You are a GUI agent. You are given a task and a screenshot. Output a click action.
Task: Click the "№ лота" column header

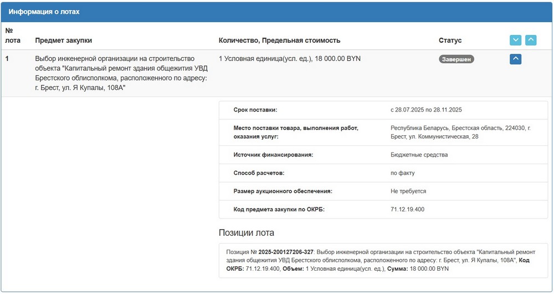tap(13, 36)
